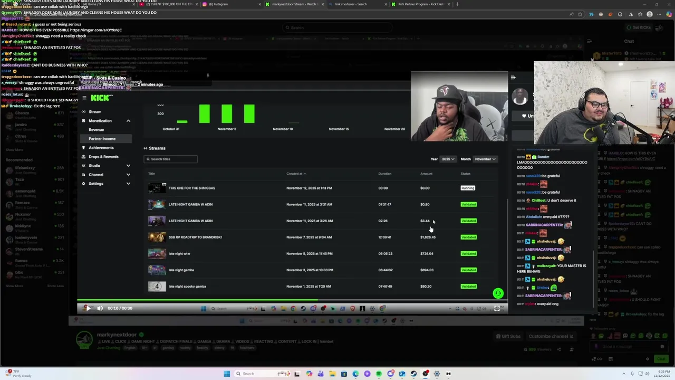Viewport: 675px width, 380px height.
Task: Play the clip video
Action: coord(88,308)
